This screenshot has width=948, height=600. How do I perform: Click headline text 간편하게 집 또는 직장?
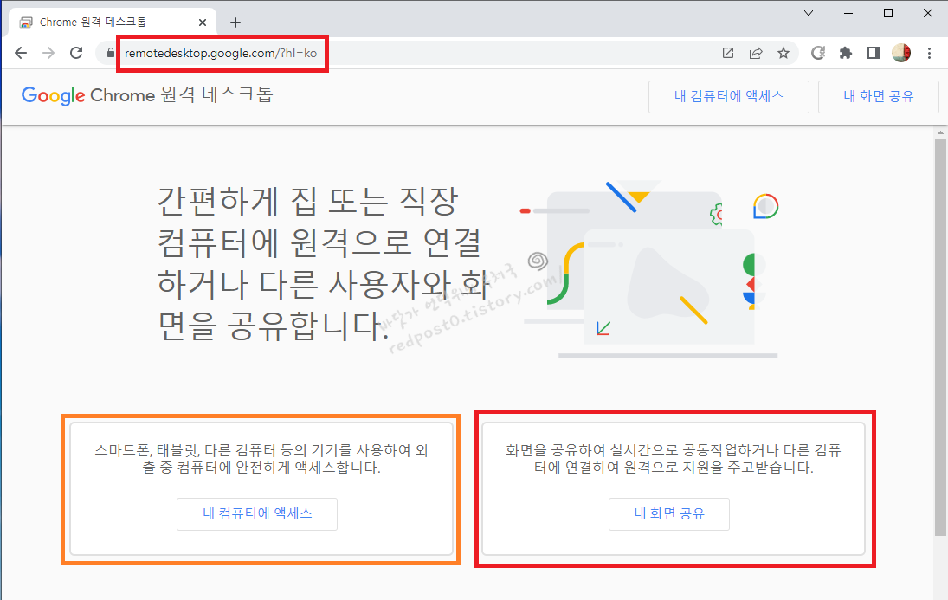[307, 202]
